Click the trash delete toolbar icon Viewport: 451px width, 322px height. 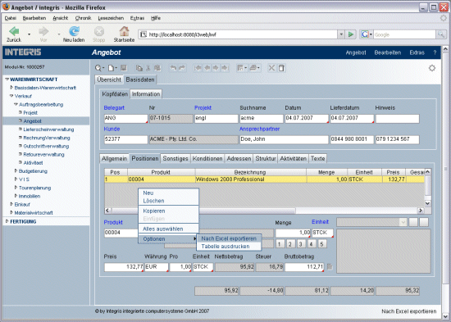pyautogui.click(x=281, y=68)
